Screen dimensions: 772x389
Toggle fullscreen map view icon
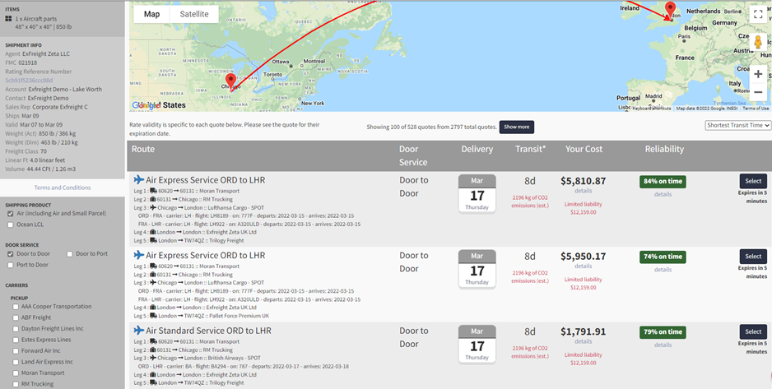coord(758,14)
